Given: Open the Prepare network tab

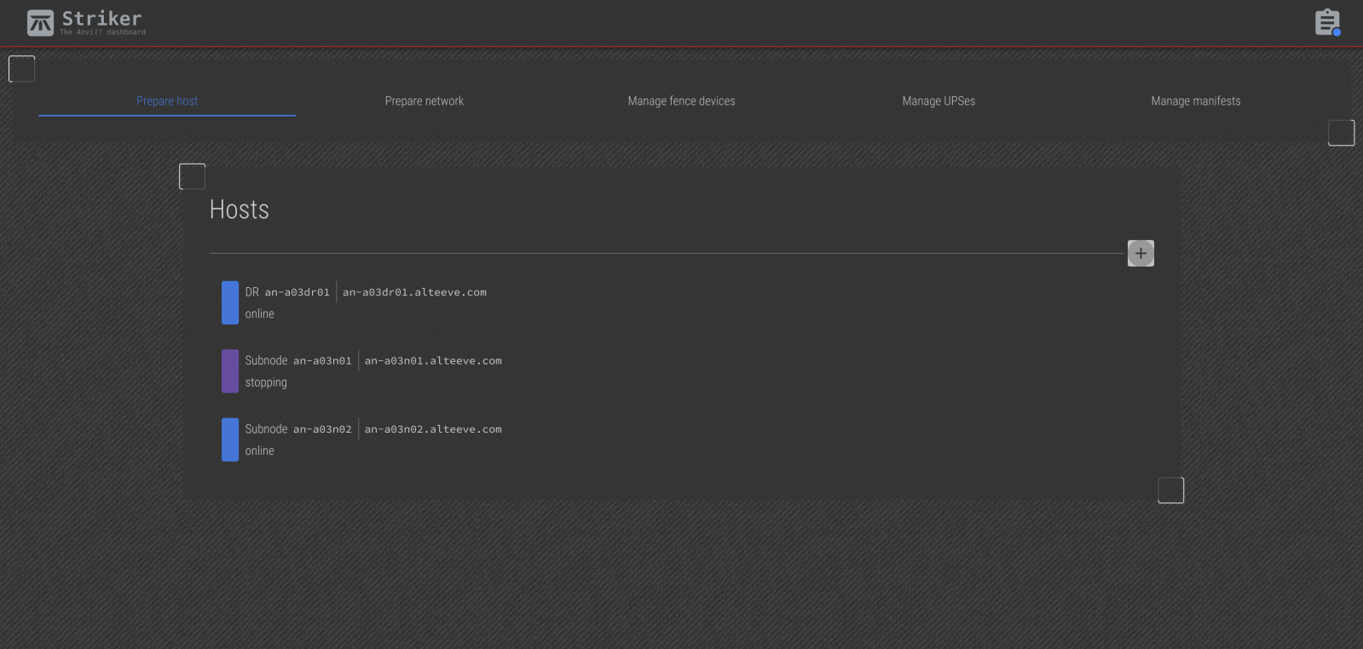Looking at the screenshot, I should click(424, 101).
